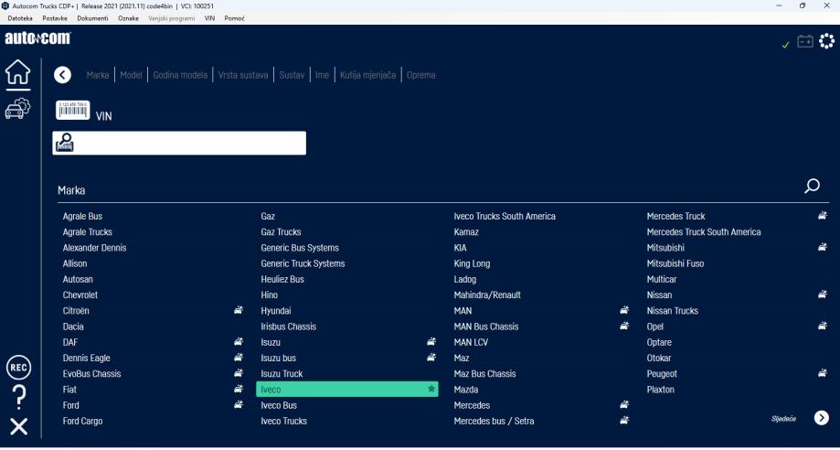Open the Pomoć menu

235,18
